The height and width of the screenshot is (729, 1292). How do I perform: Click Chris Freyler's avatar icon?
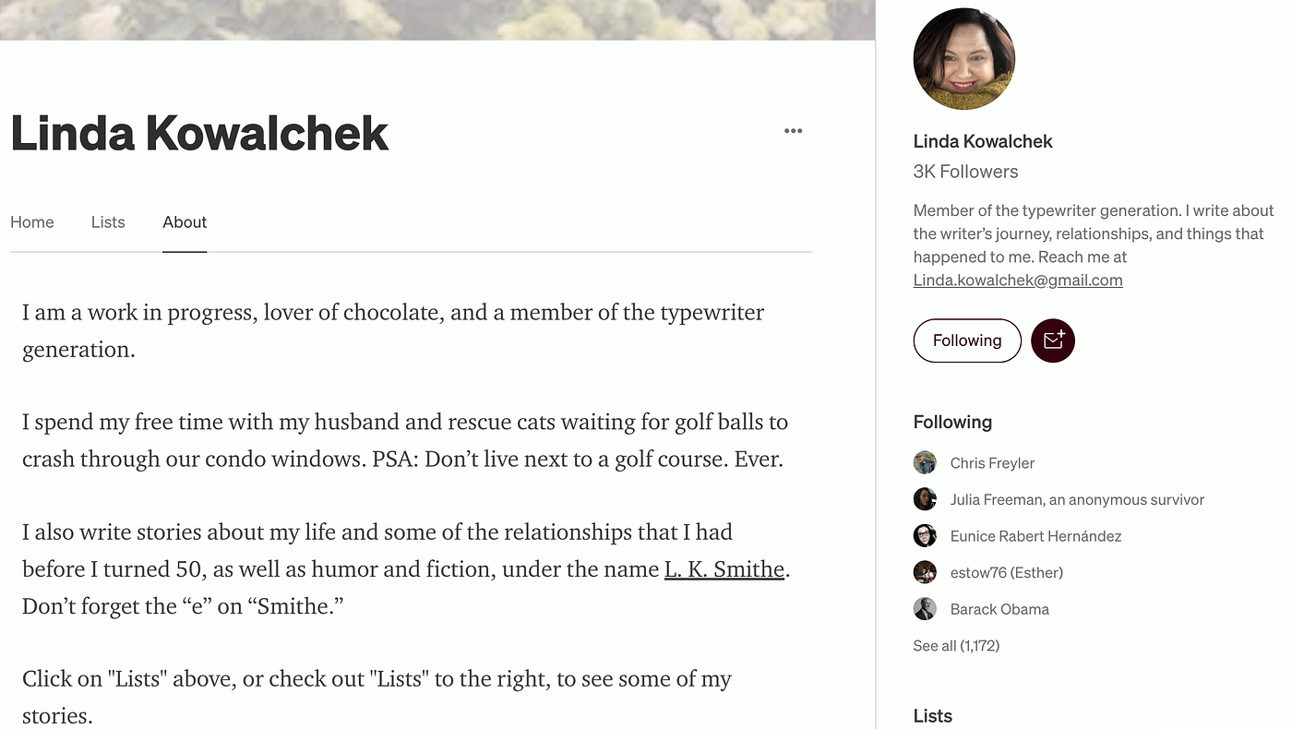pos(925,463)
